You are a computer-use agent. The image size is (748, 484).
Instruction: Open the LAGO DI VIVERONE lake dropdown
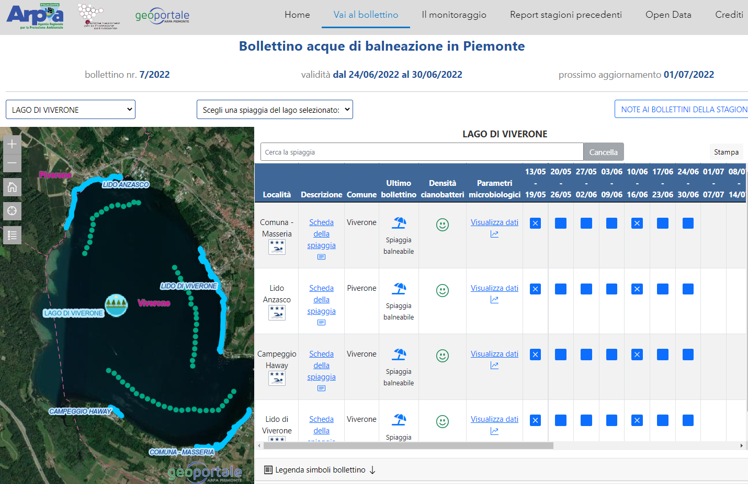[x=71, y=110]
